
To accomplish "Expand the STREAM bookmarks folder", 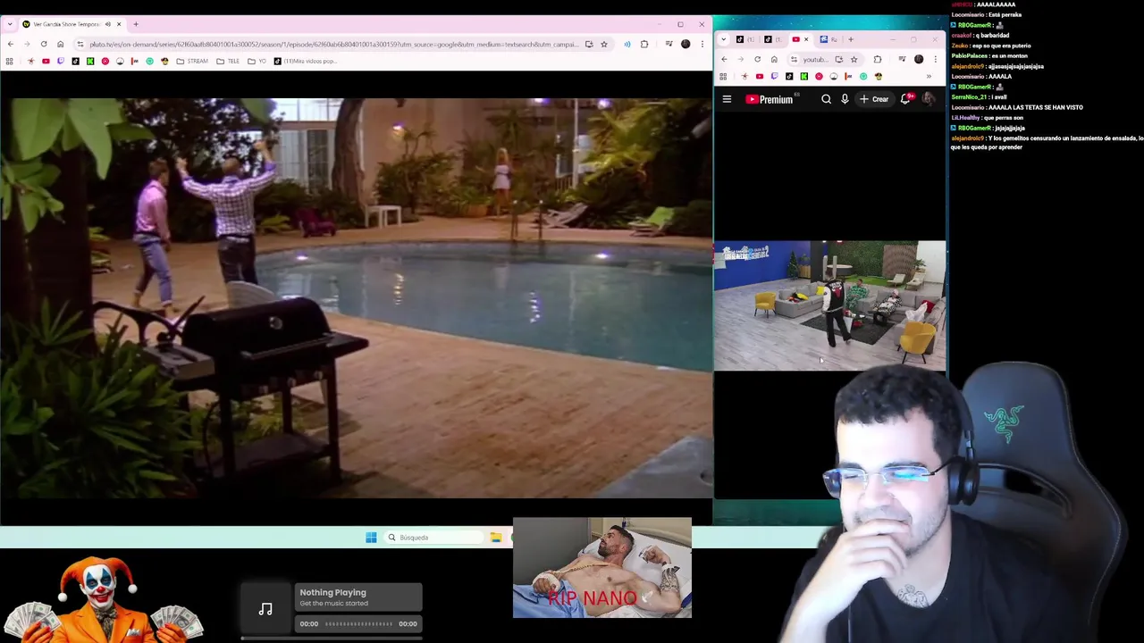I will click(x=192, y=62).
